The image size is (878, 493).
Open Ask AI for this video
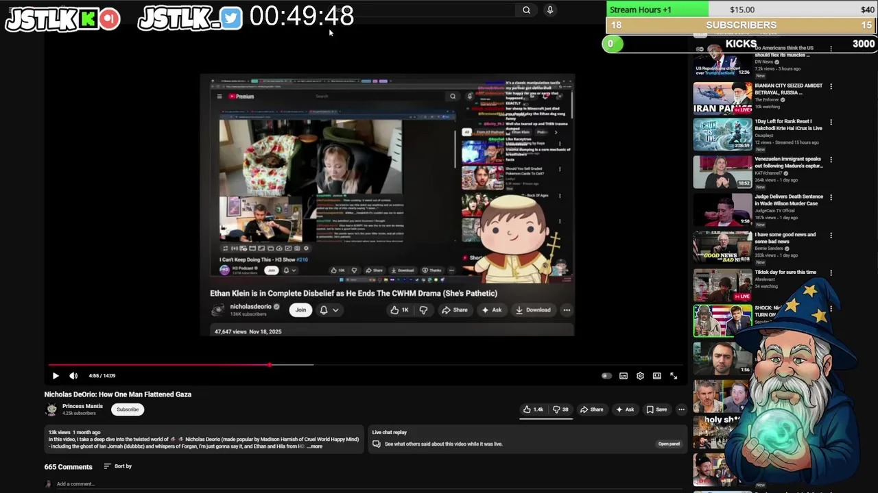coord(624,409)
